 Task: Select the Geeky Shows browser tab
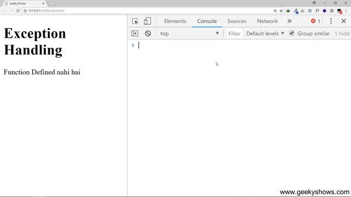click(x=24, y=4)
